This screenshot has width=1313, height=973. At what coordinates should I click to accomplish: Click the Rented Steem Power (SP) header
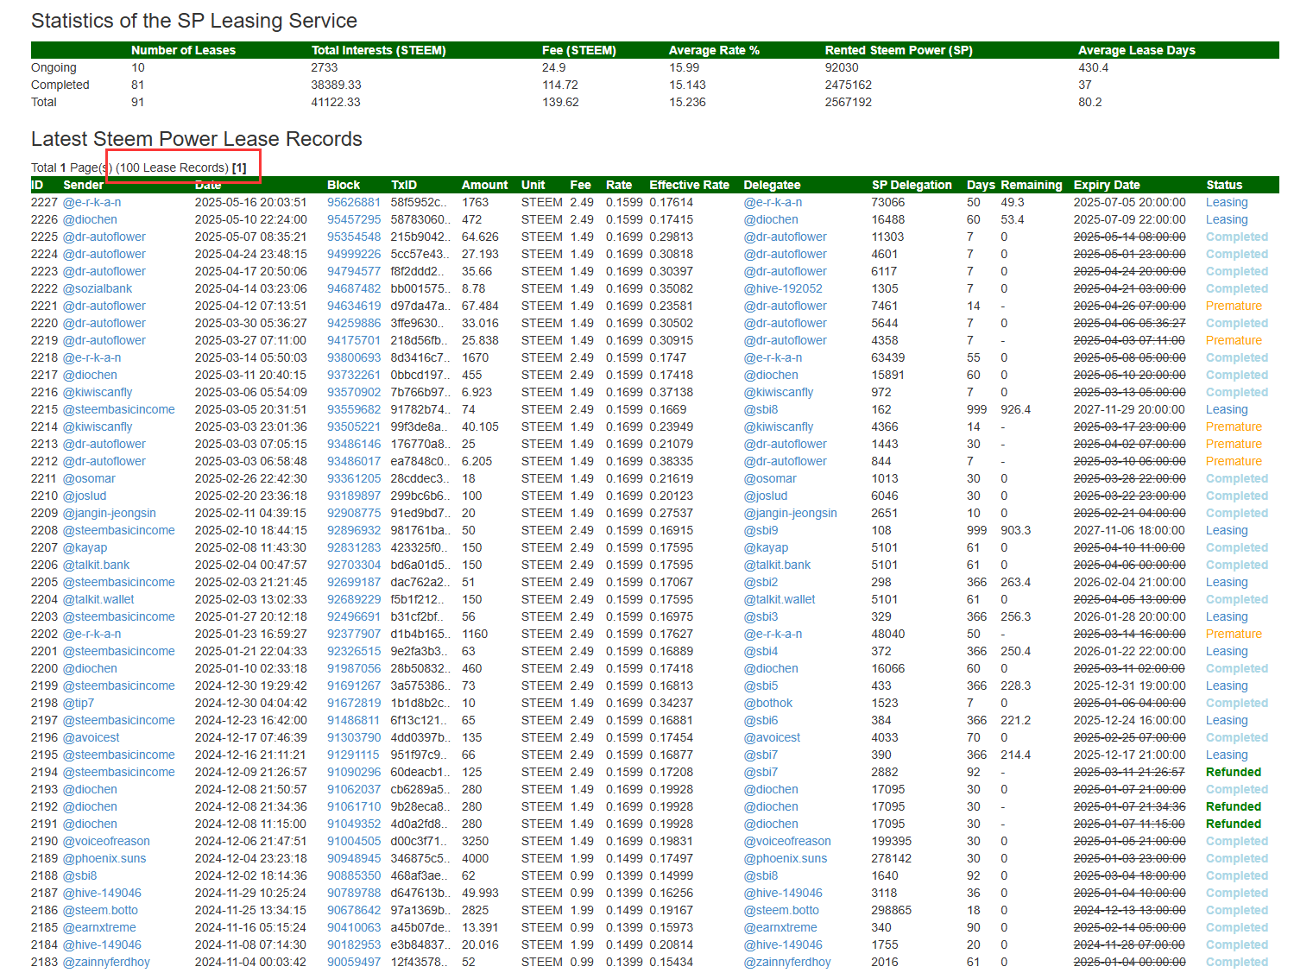pos(899,50)
